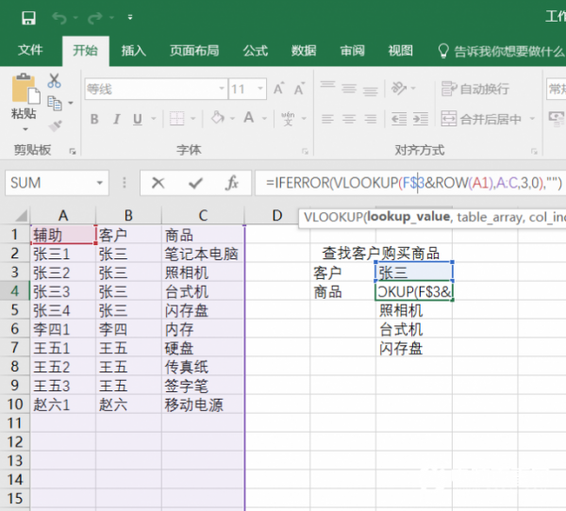Toggle Italic formatting

click(116, 119)
